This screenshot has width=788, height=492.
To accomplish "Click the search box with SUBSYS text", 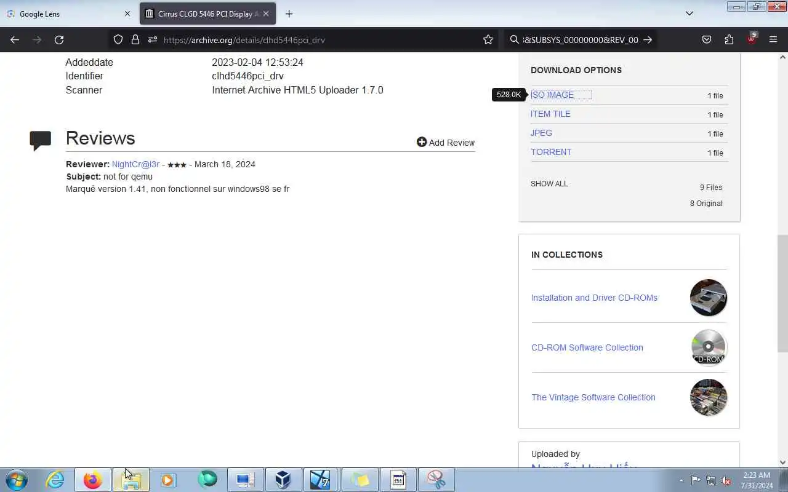I will pyautogui.click(x=580, y=39).
